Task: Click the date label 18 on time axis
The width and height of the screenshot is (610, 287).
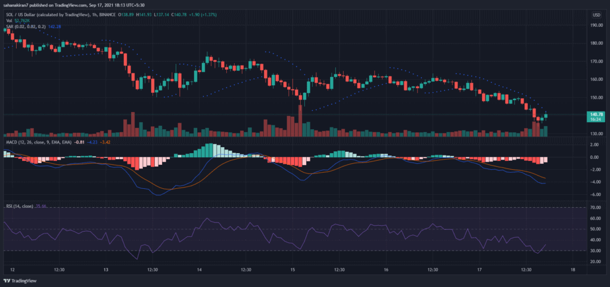Action: pos(573,270)
